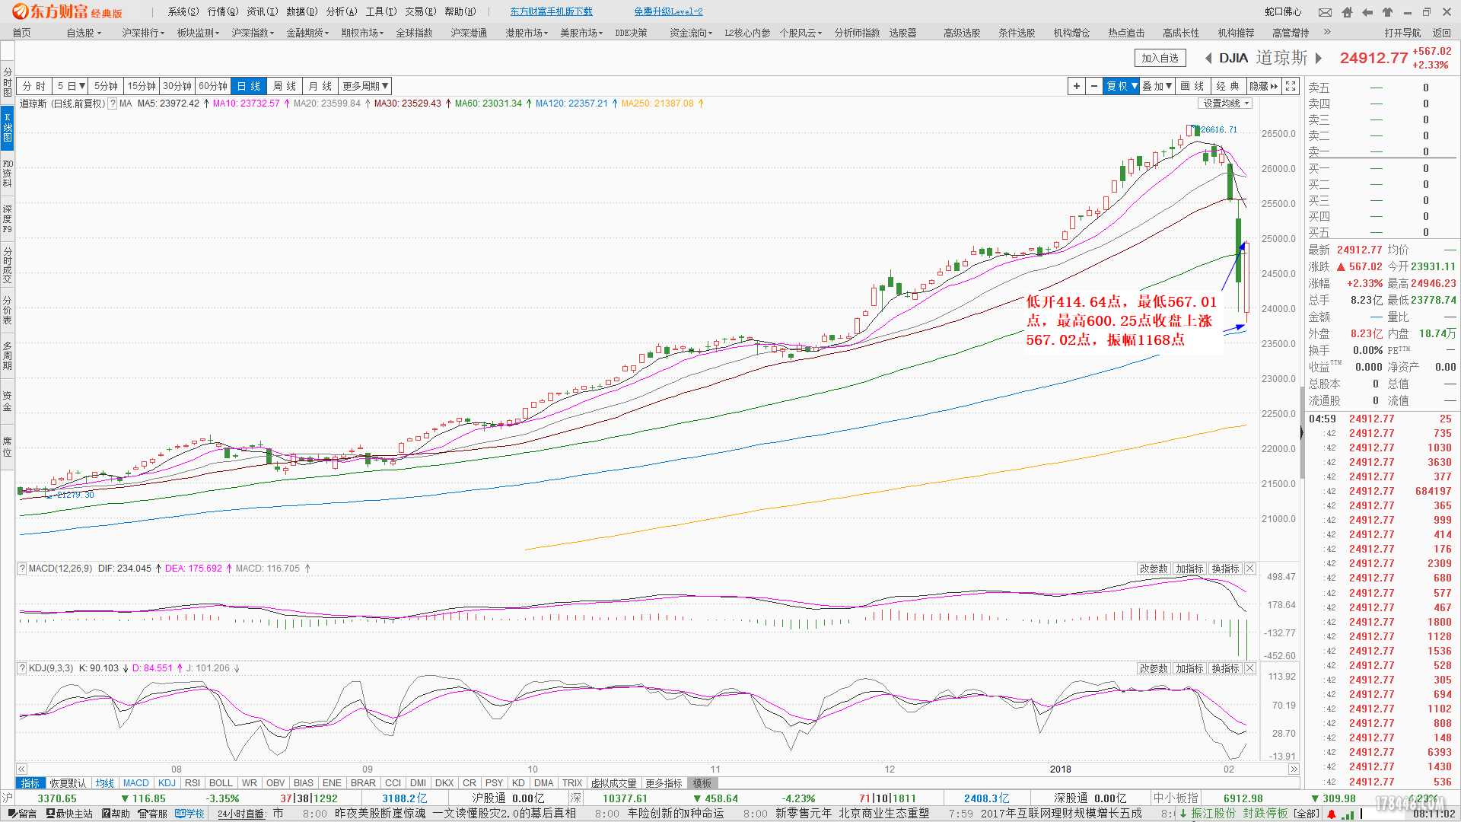
Task: Click 加入自选 button
Action: pyautogui.click(x=1160, y=59)
